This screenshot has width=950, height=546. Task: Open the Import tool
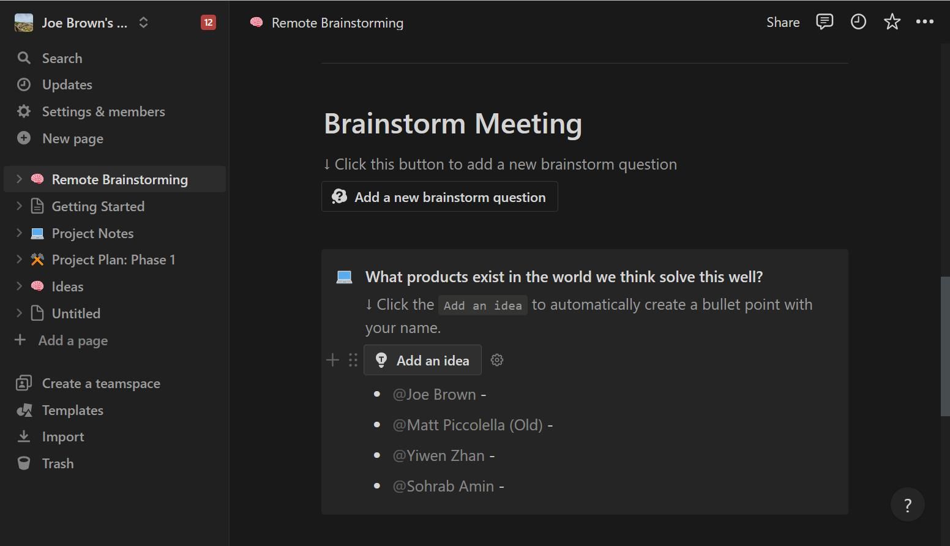coord(63,436)
